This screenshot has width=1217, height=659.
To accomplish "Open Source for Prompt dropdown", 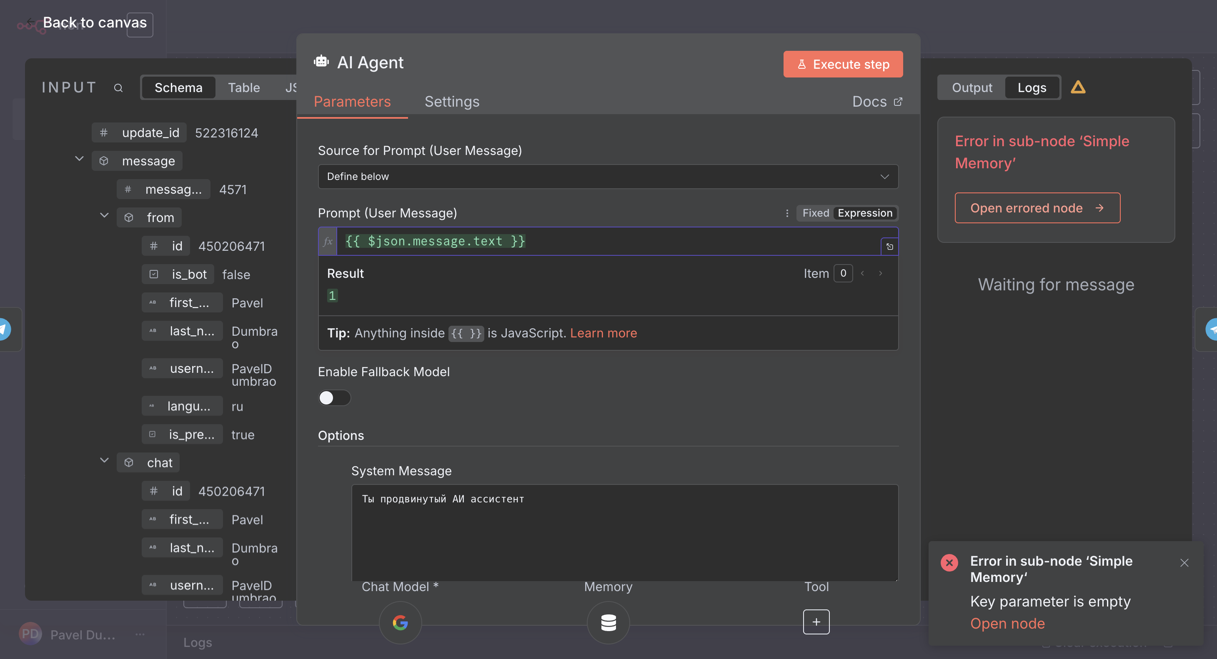I will (608, 176).
